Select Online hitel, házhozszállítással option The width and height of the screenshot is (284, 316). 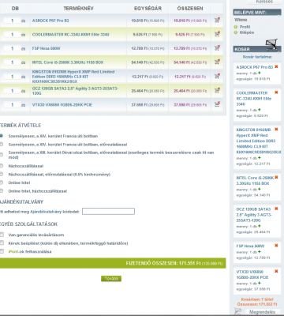pyautogui.click(x=2, y=191)
